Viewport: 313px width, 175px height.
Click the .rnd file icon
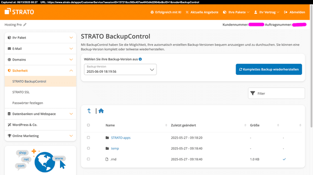107,159
